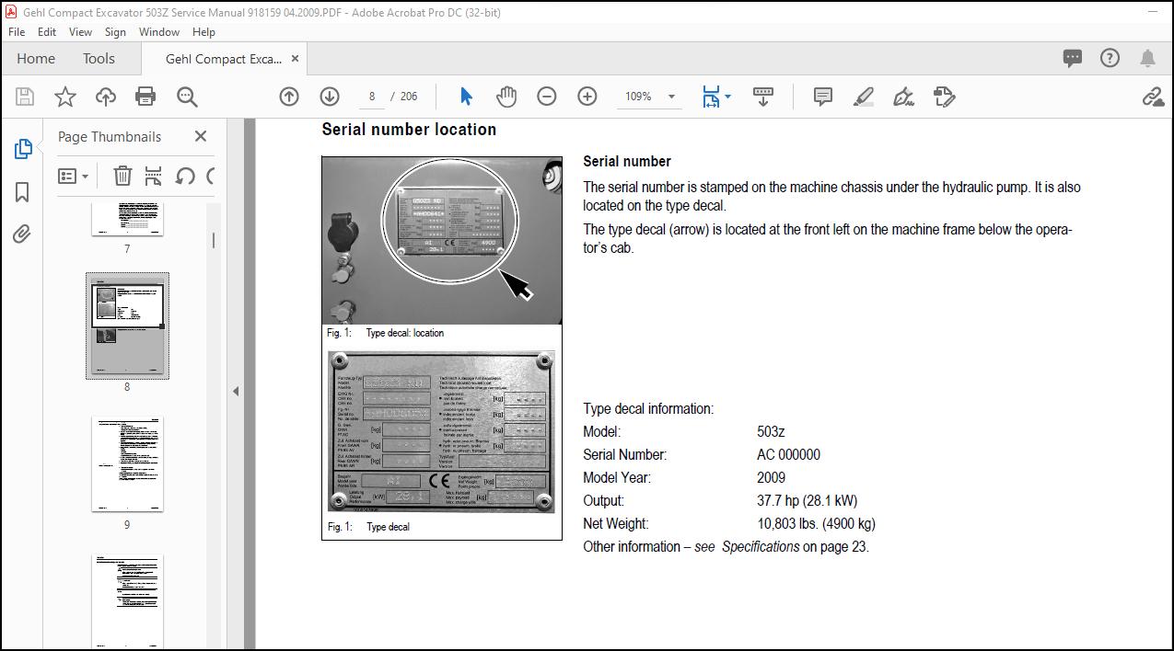Click the '503z' model value

(x=771, y=431)
